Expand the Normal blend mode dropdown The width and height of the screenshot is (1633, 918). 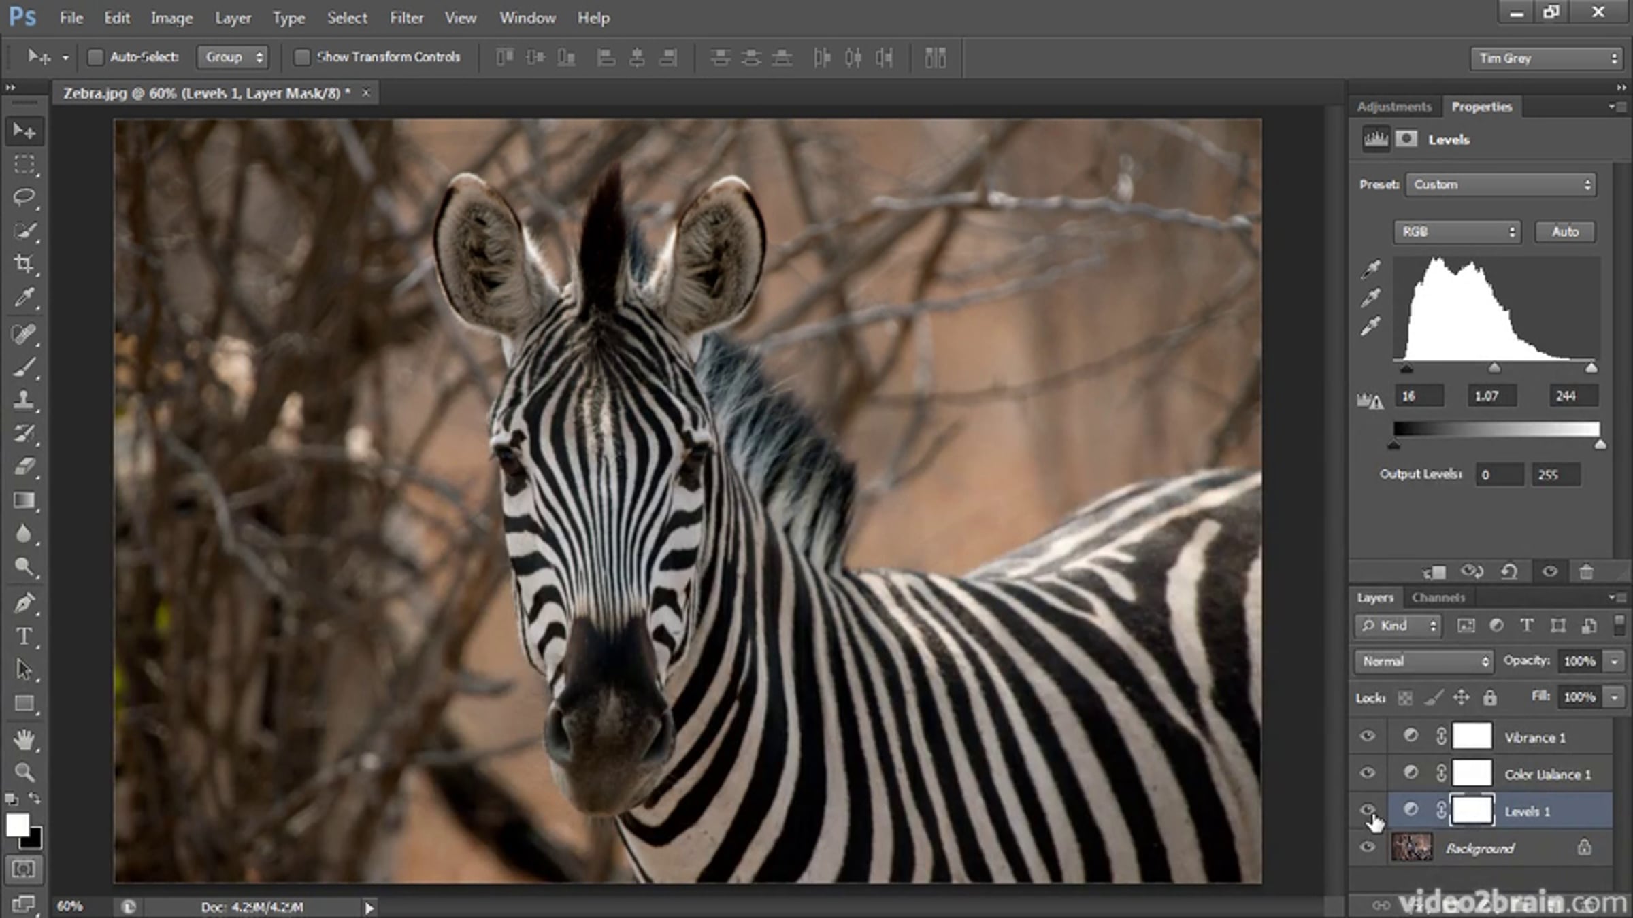pos(1423,661)
